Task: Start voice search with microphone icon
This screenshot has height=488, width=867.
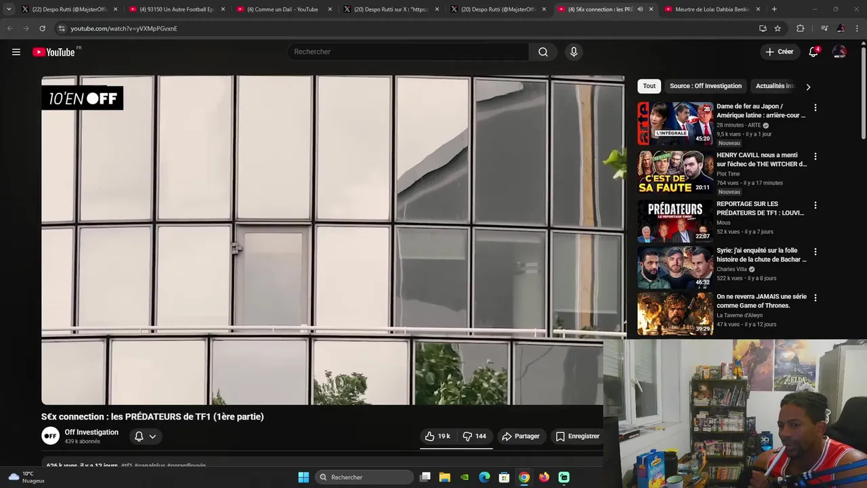Action: click(574, 52)
